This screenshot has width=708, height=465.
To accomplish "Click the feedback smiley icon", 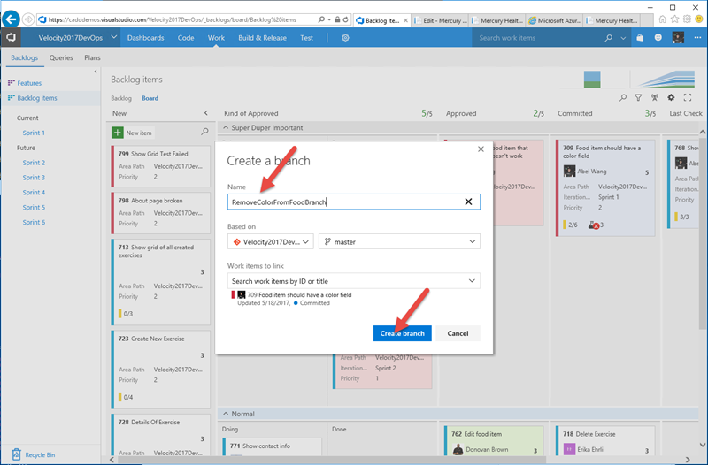I will coord(658,38).
